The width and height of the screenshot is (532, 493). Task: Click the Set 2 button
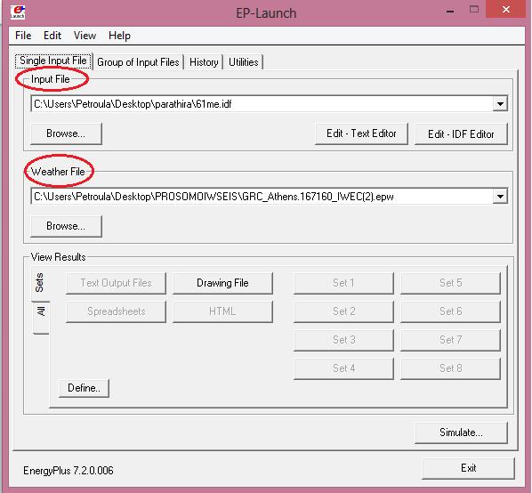pyautogui.click(x=343, y=311)
